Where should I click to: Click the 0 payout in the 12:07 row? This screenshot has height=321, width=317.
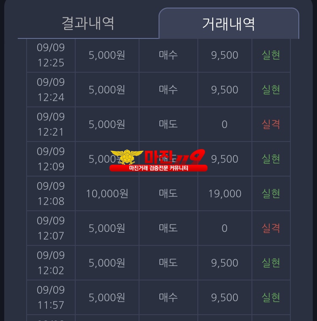coord(224,228)
